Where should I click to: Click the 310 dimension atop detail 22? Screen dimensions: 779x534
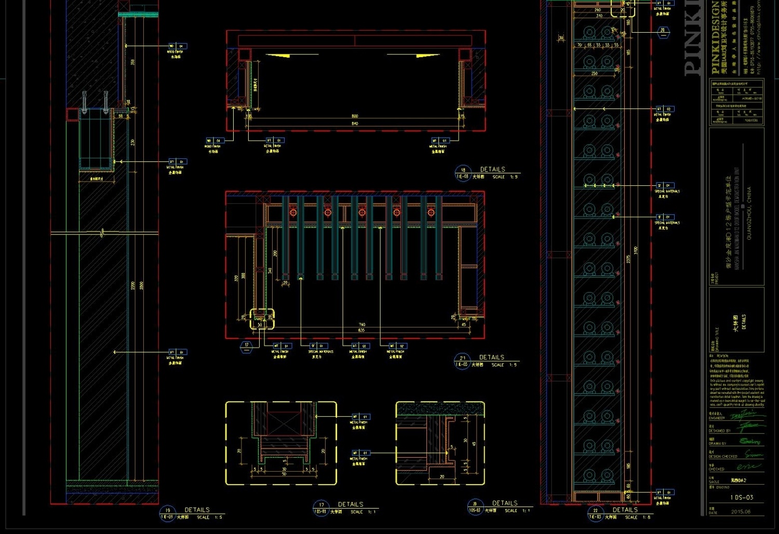tap(599, 16)
